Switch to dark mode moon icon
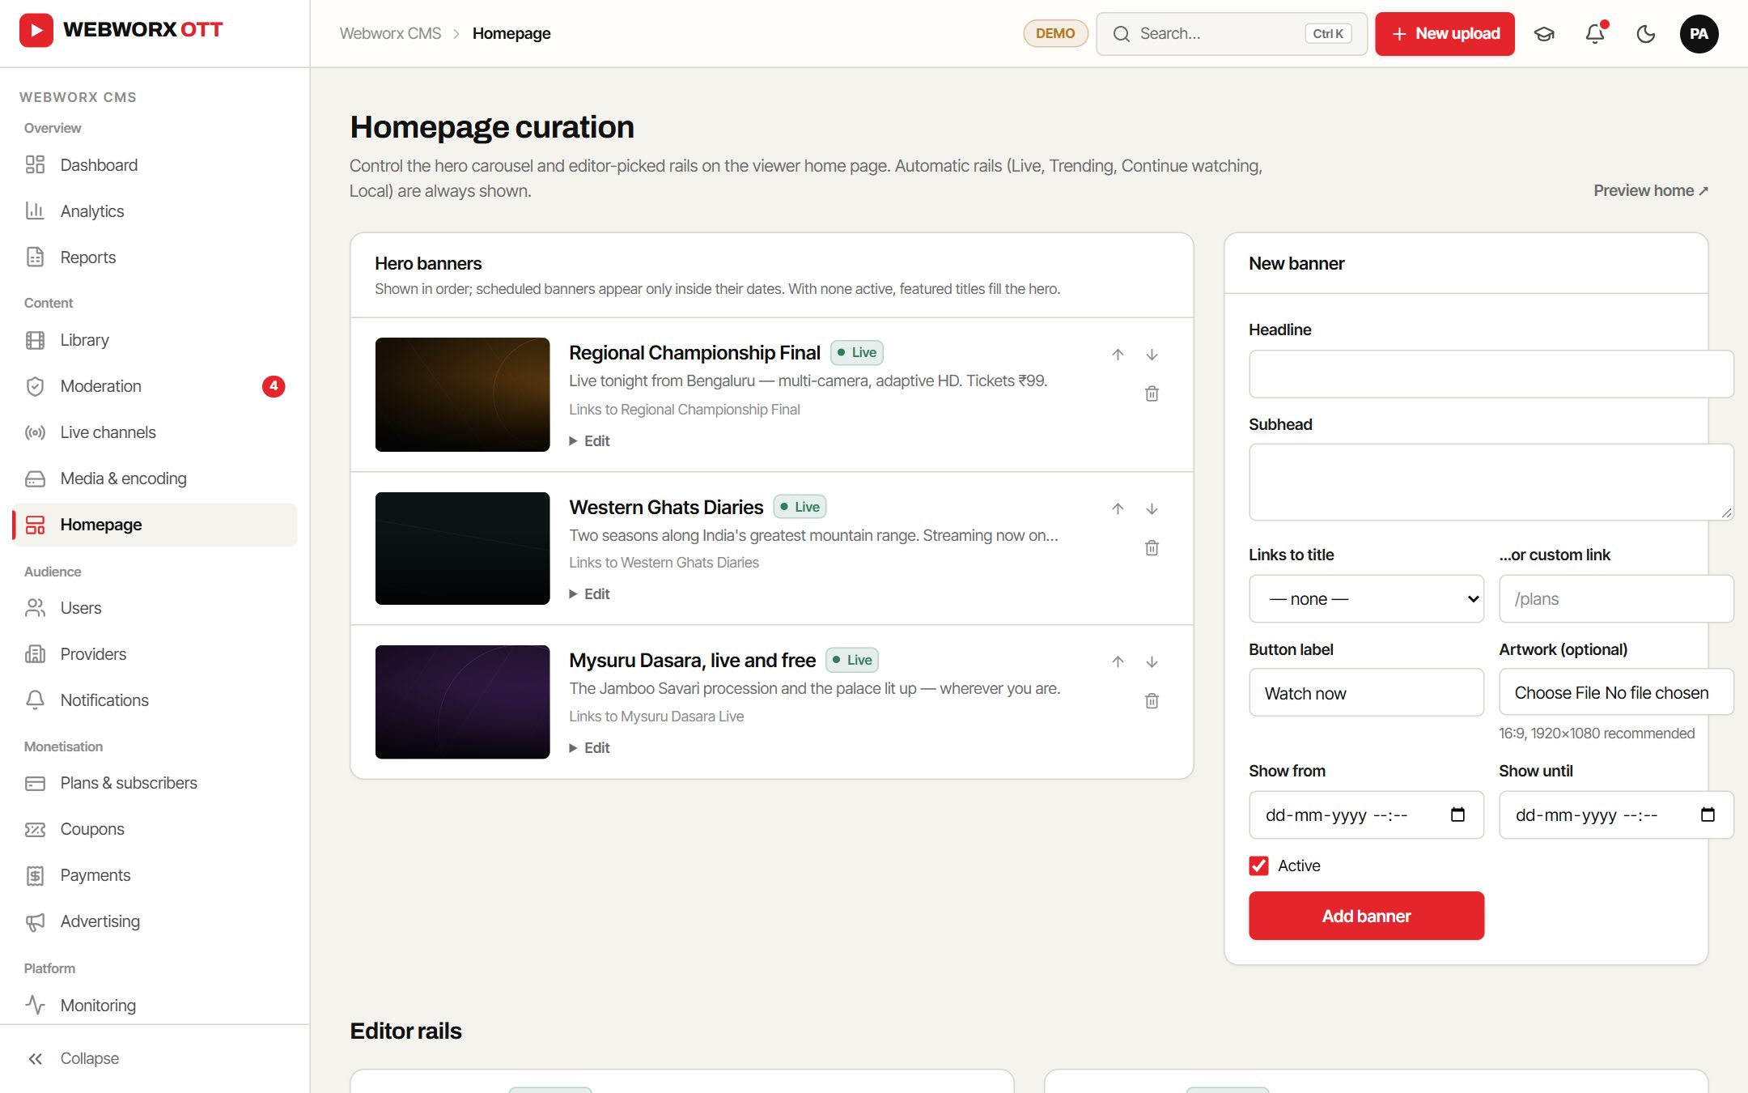Viewport: 1748px width, 1093px height. click(1645, 33)
